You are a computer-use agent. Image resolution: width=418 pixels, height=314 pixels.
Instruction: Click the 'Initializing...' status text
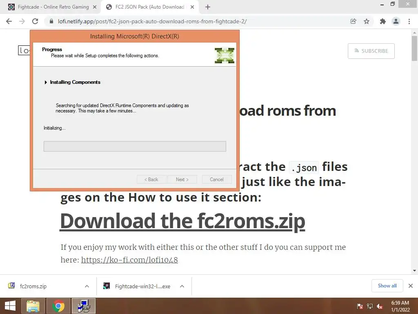(55, 128)
